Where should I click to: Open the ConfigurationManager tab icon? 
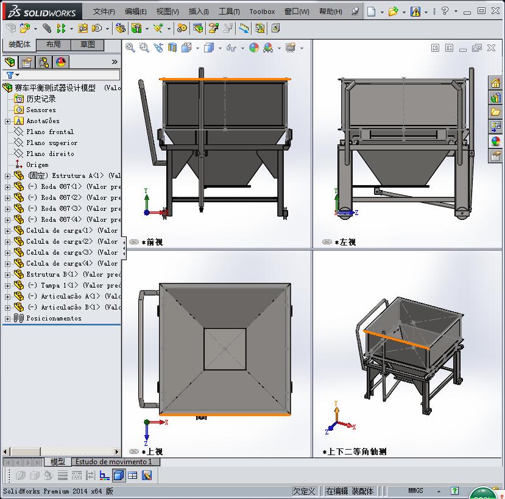tap(44, 62)
